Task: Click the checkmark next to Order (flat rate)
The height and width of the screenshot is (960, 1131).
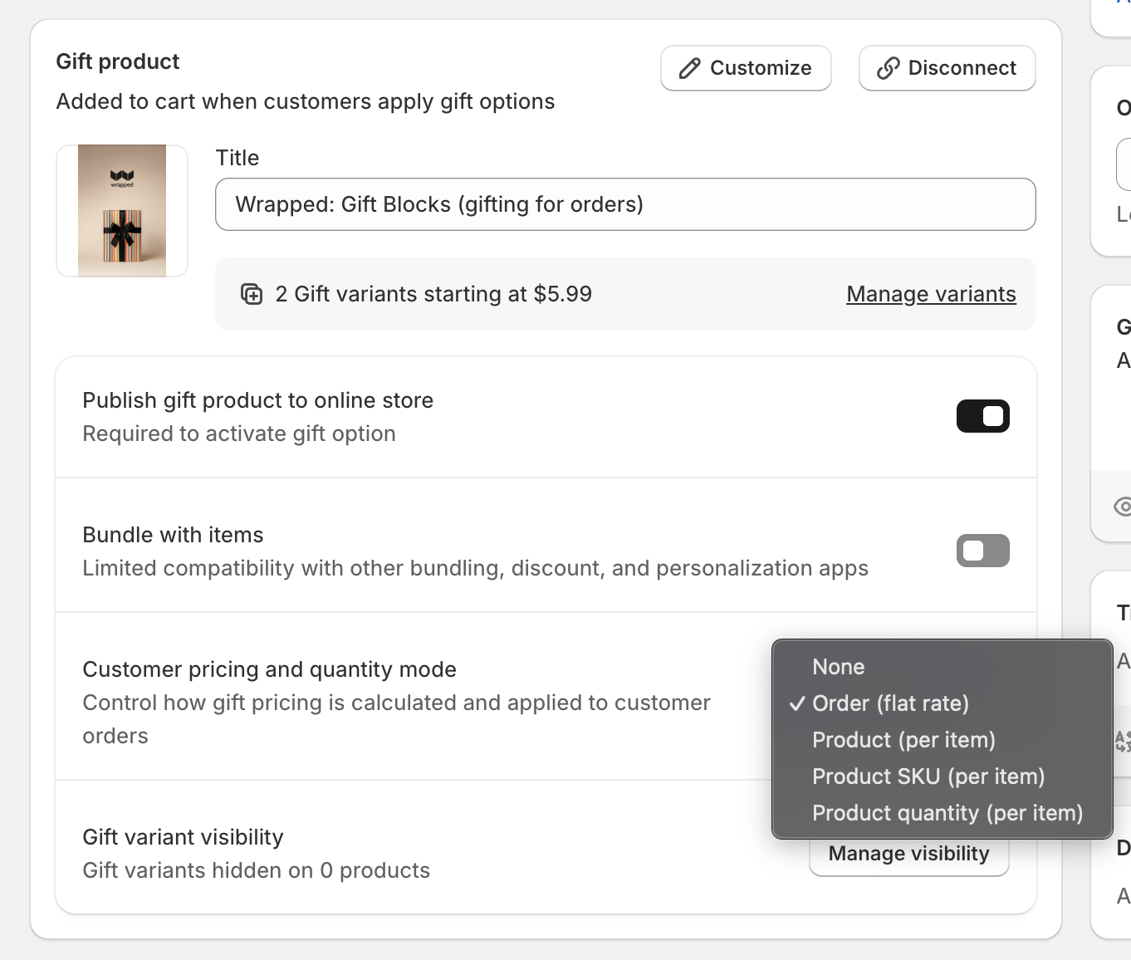Action: [x=797, y=703]
